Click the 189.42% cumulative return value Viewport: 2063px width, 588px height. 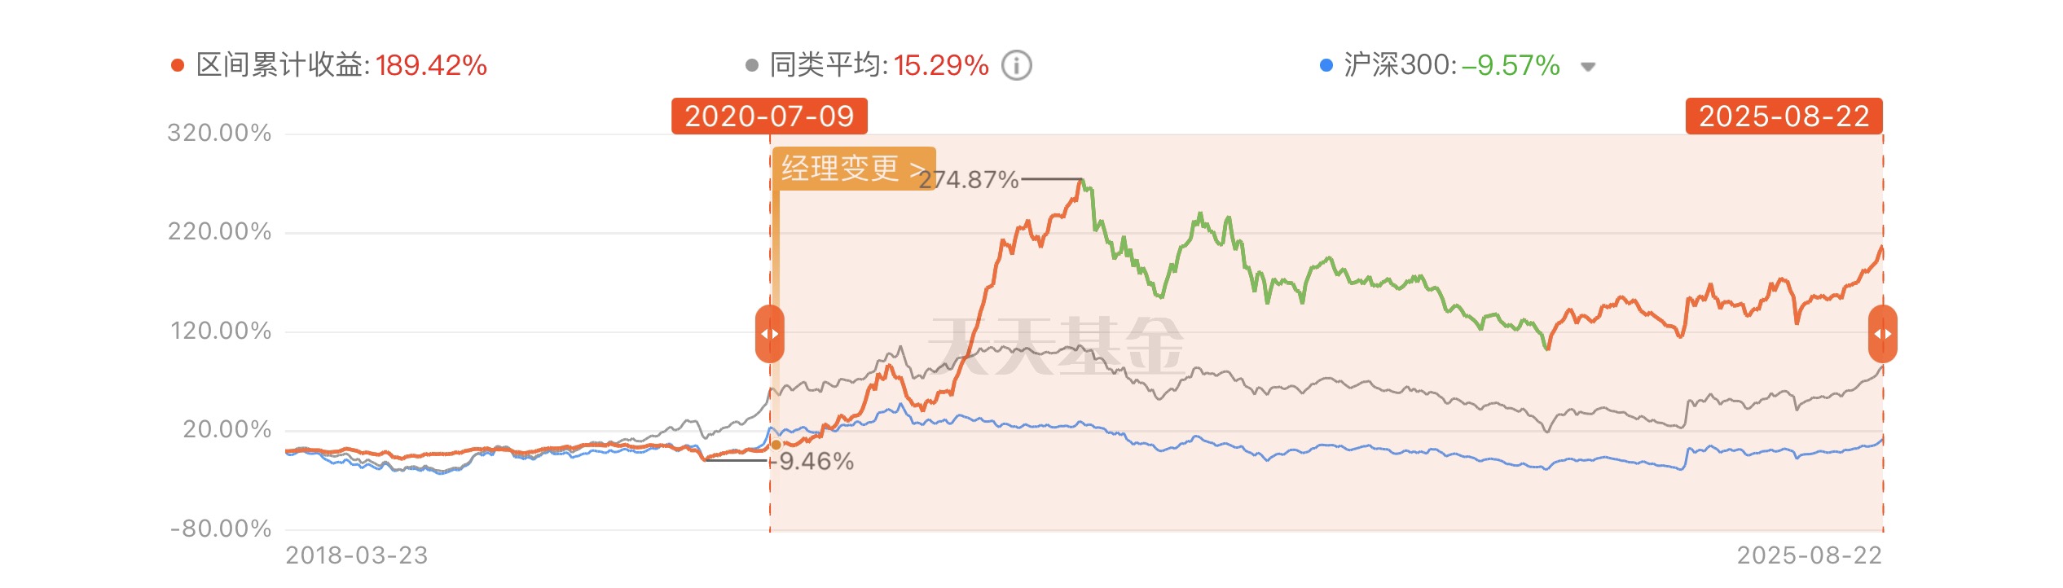click(x=431, y=65)
